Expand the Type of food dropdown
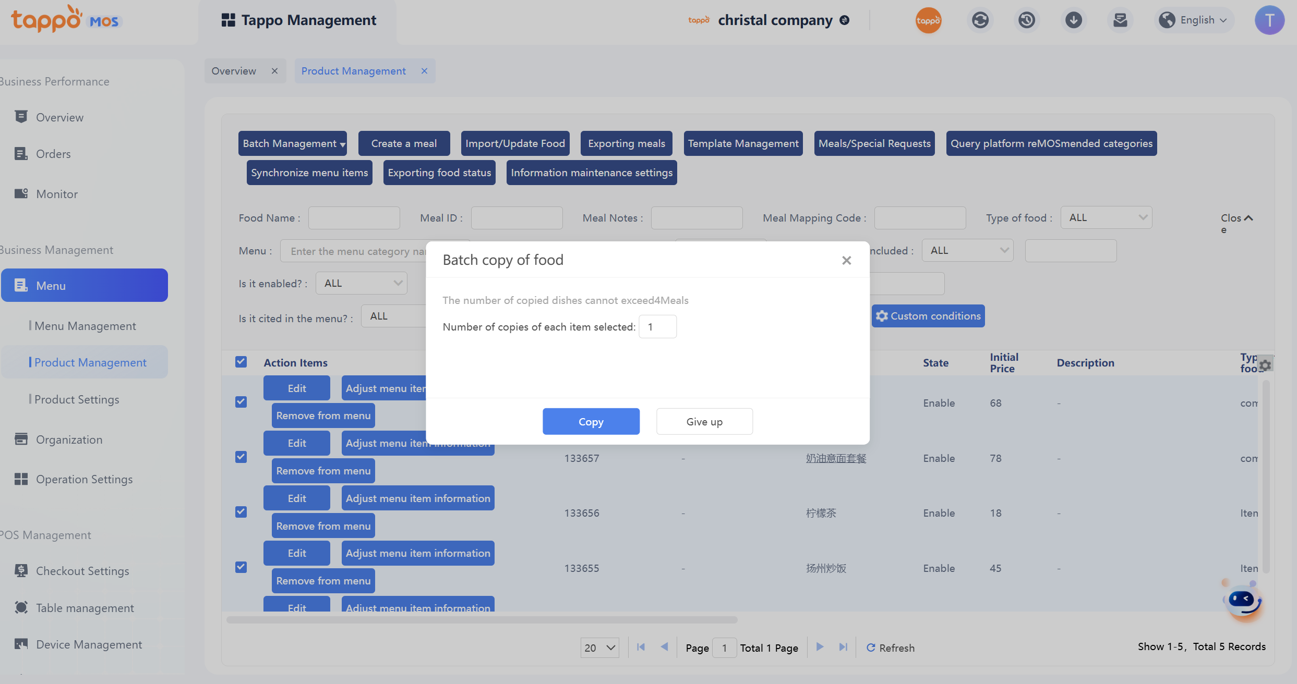Image resolution: width=1297 pixels, height=684 pixels. (x=1106, y=218)
